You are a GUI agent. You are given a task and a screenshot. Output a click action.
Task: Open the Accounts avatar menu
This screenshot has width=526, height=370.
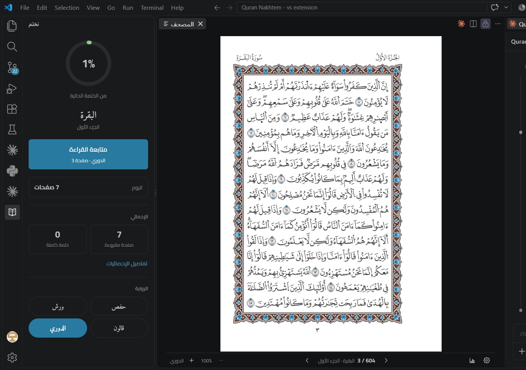pyautogui.click(x=12, y=337)
